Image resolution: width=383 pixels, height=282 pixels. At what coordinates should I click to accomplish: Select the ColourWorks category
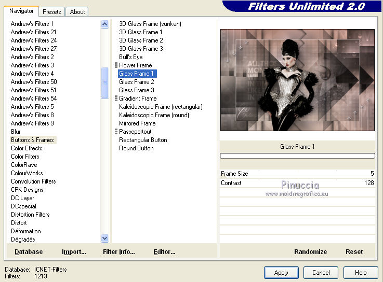[x=27, y=173]
